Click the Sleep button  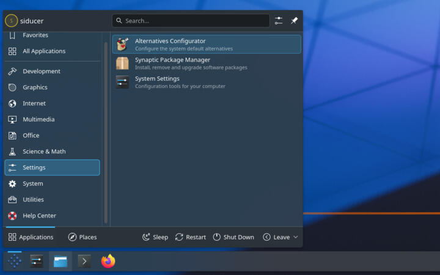[155, 237]
